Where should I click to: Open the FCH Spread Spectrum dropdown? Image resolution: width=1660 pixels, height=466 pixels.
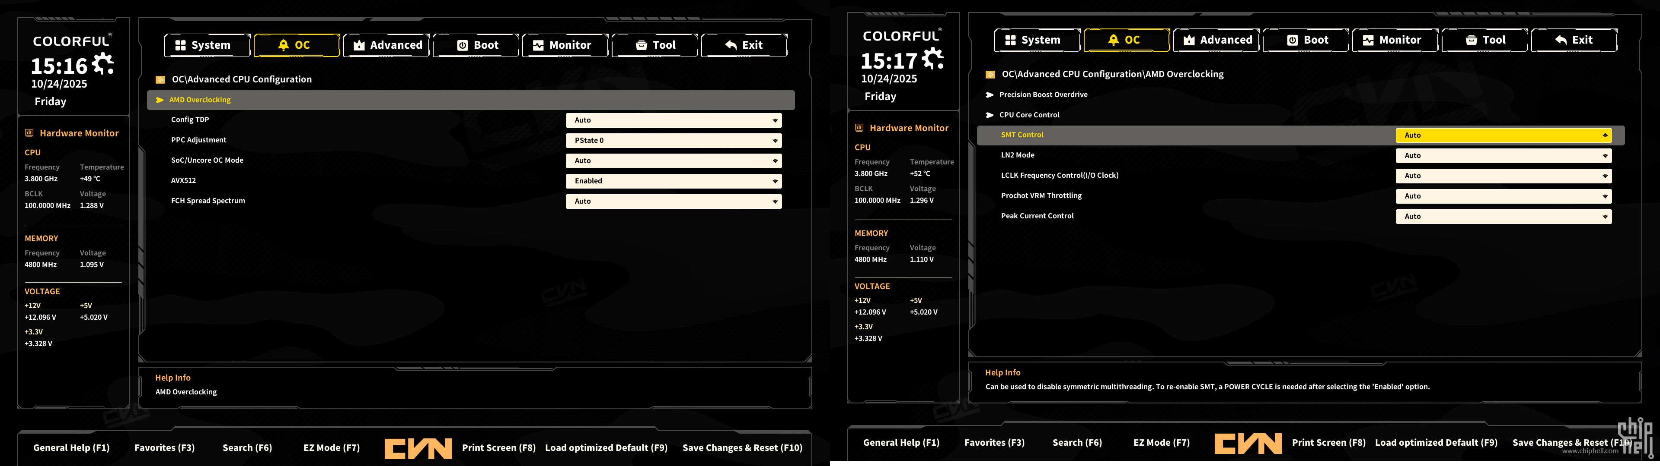click(674, 202)
